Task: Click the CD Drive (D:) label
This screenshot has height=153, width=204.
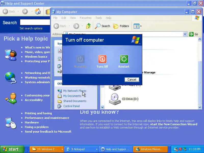Action: [x=130, y=99]
